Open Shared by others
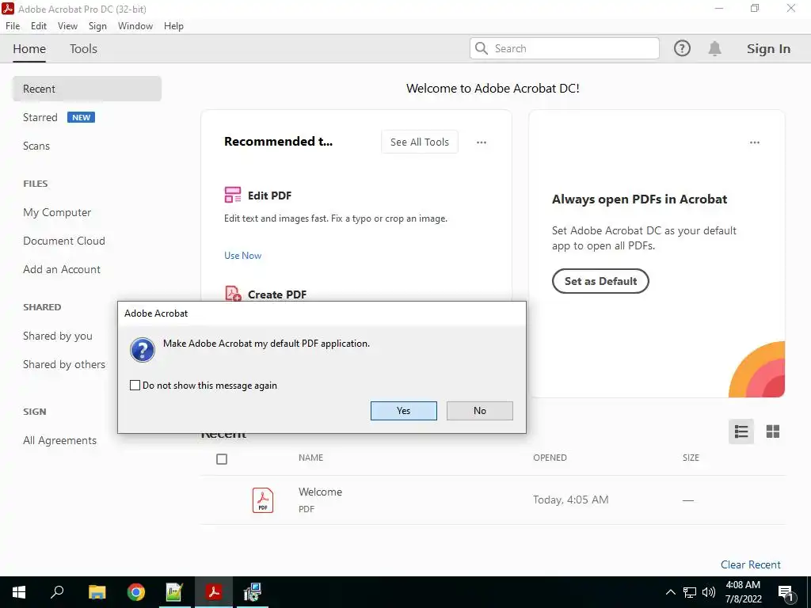 (64, 364)
